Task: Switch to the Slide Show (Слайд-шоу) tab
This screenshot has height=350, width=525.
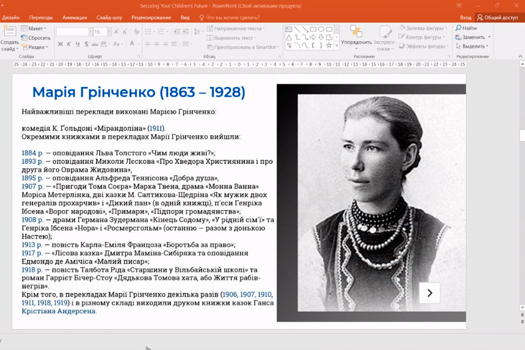Action: point(108,17)
